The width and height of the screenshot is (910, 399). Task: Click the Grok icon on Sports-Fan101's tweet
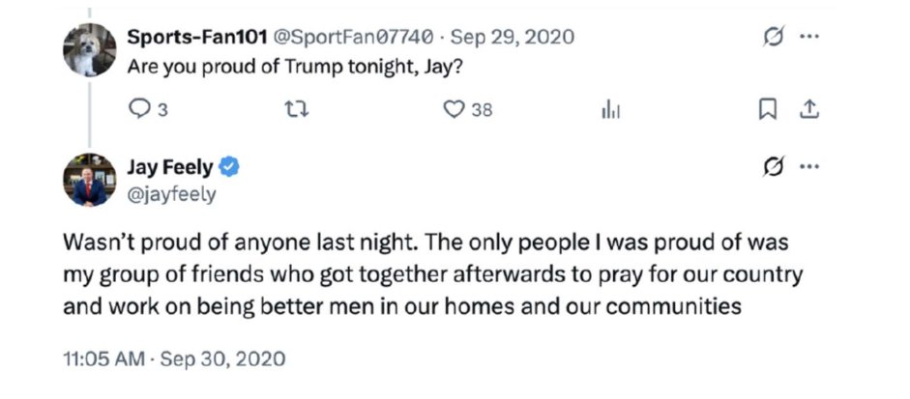coord(772,38)
